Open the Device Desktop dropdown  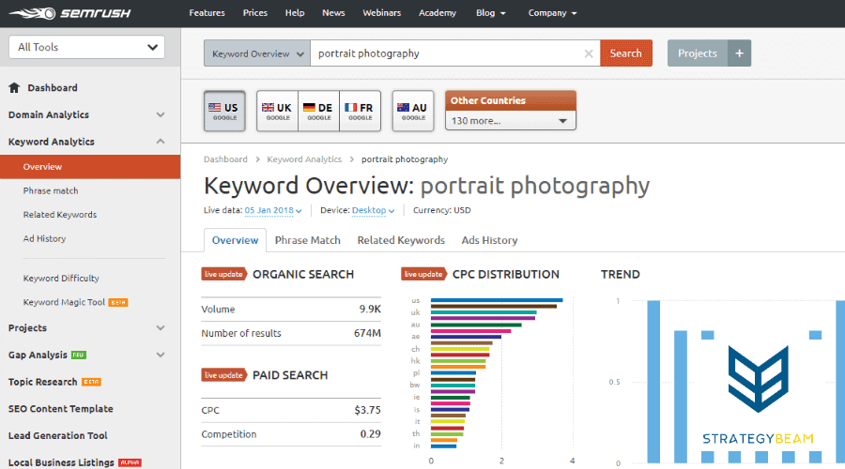pos(373,210)
